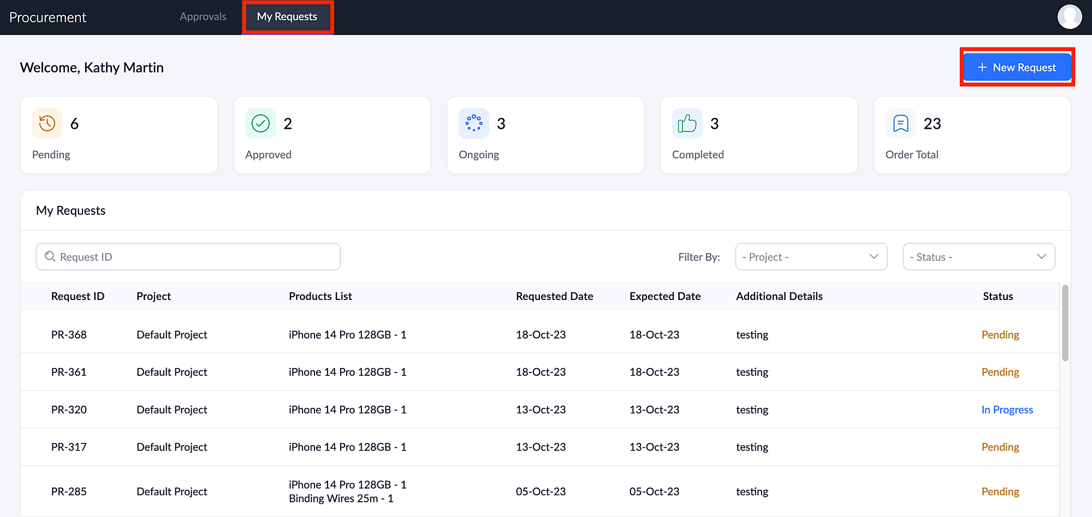Open request PR-320
Viewport: 1092px width, 517px height.
(x=69, y=410)
